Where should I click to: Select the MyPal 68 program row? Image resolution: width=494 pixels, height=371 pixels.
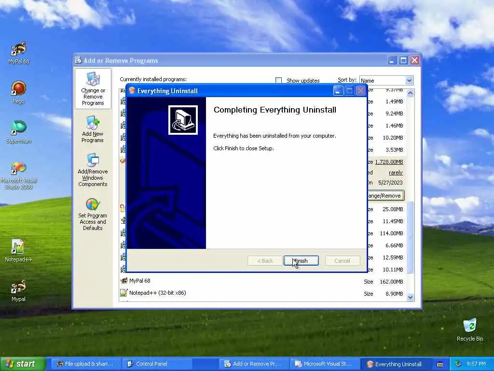pyautogui.click(x=262, y=281)
